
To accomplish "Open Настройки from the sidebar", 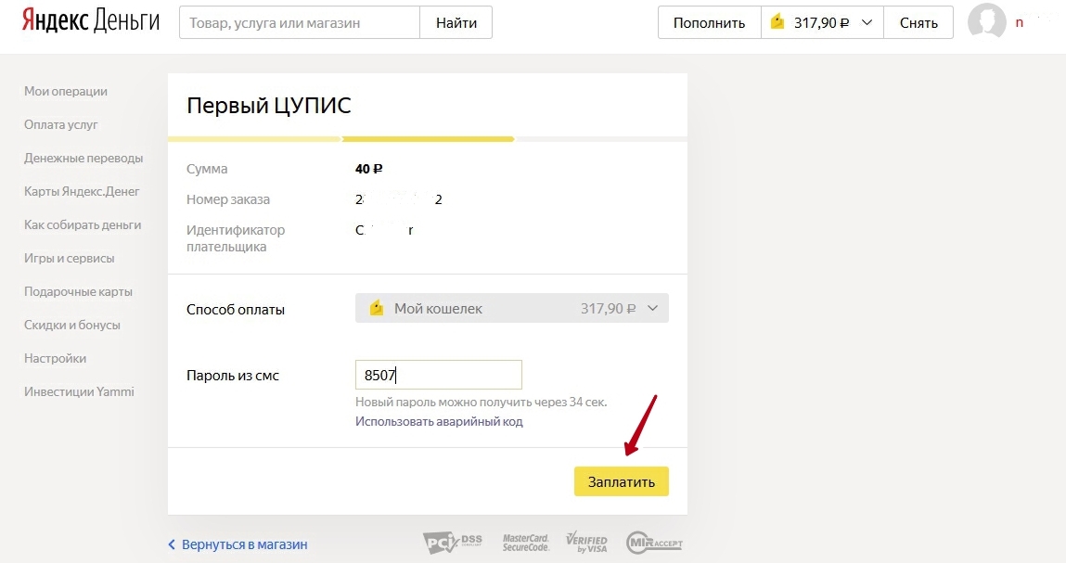I will click(56, 358).
